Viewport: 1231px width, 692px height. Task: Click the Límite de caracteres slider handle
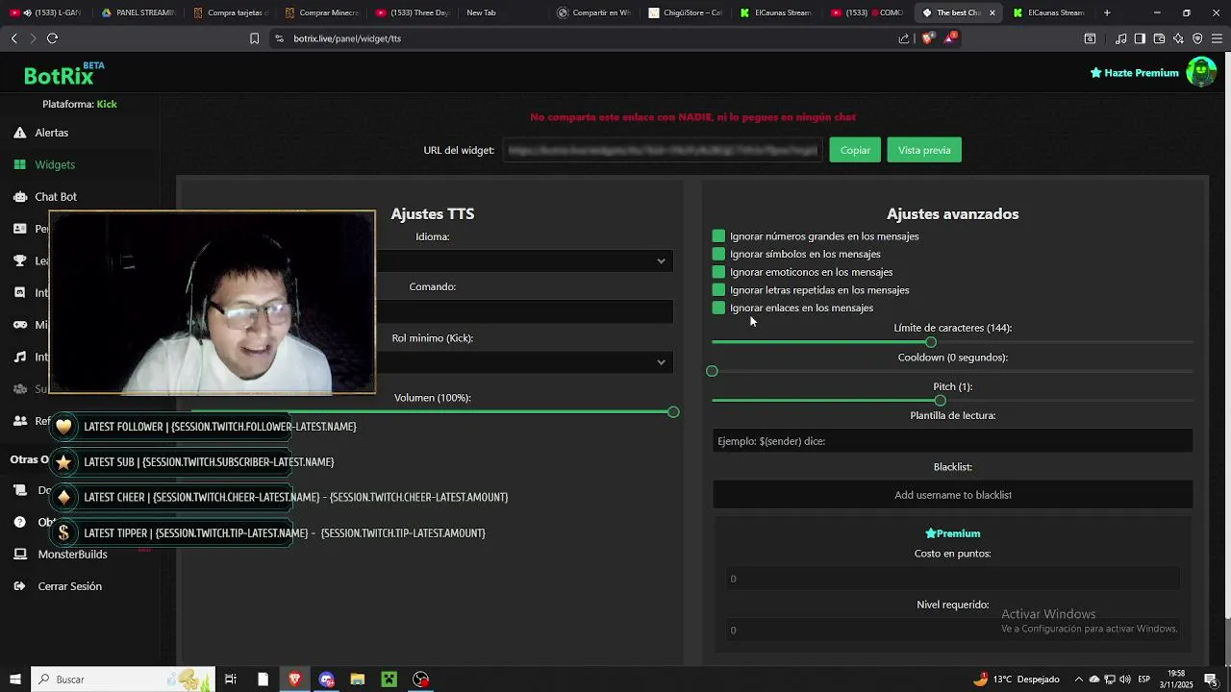(930, 342)
